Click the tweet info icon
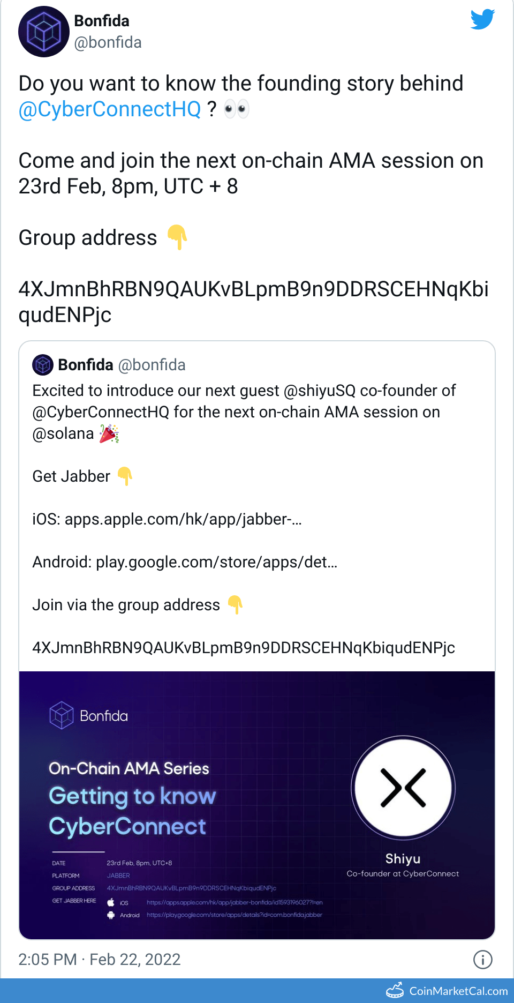Screen dimensions: 514x1003 482,960
